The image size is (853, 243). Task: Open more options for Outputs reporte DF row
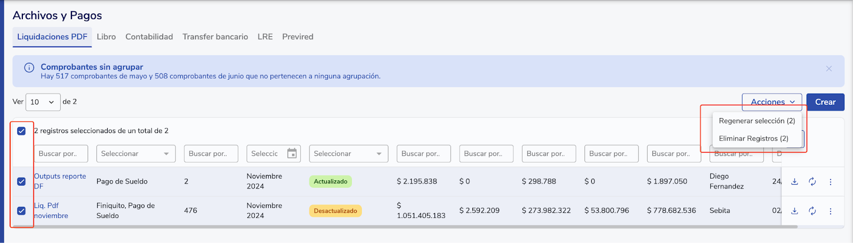click(x=830, y=182)
